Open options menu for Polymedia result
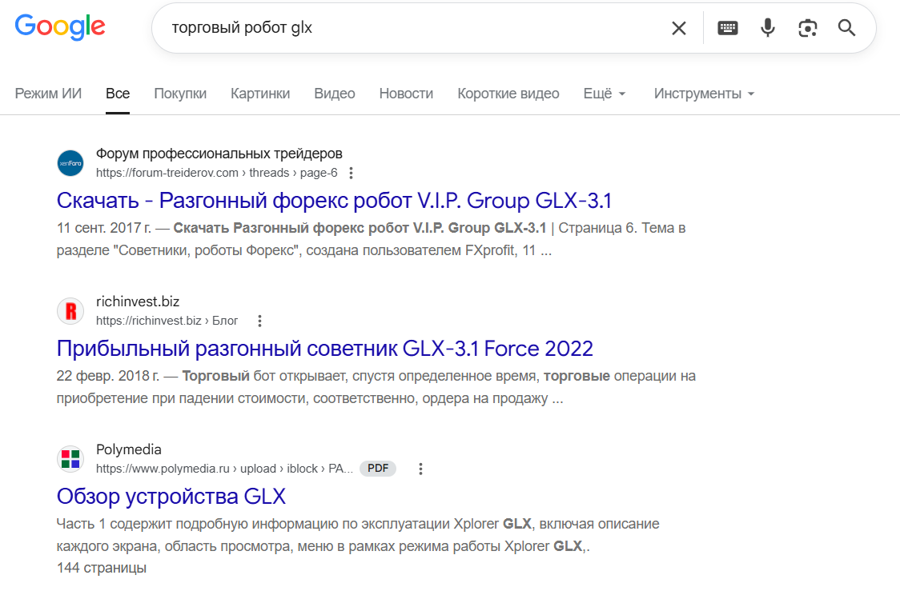The width and height of the screenshot is (900, 591). [x=420, y=469]
